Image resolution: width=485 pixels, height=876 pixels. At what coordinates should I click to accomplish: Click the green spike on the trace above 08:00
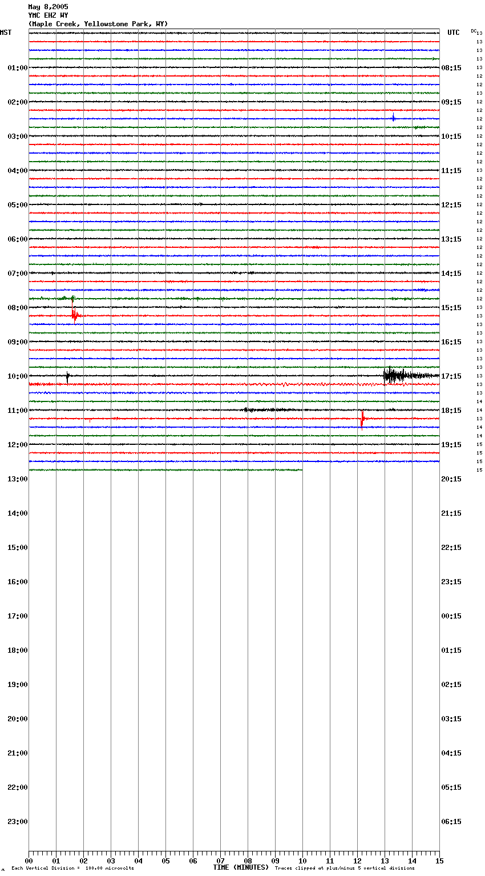click(72, 299)
